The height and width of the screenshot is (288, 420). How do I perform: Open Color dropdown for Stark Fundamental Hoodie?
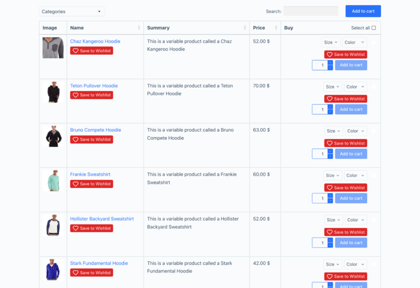click(355, 264)
